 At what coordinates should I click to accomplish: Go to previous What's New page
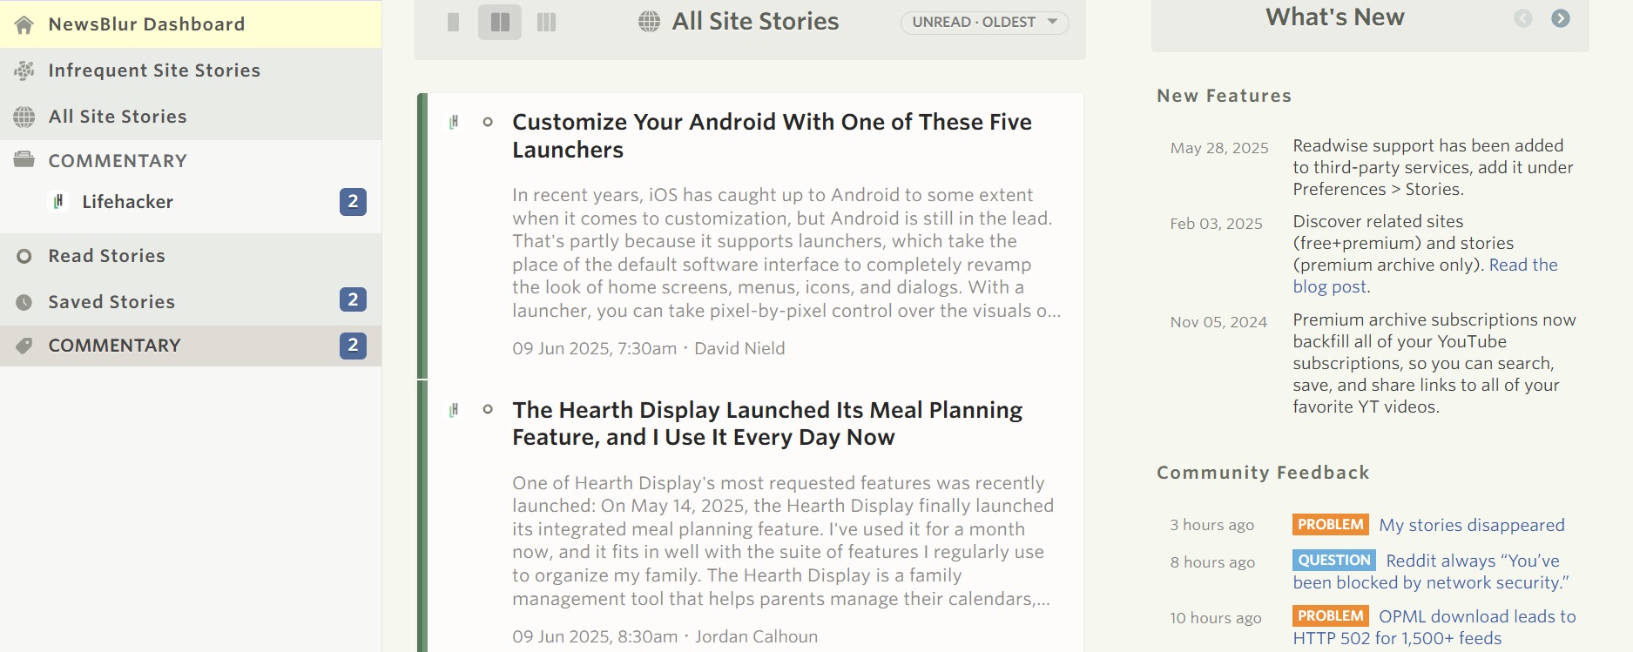click(1522, 18)
